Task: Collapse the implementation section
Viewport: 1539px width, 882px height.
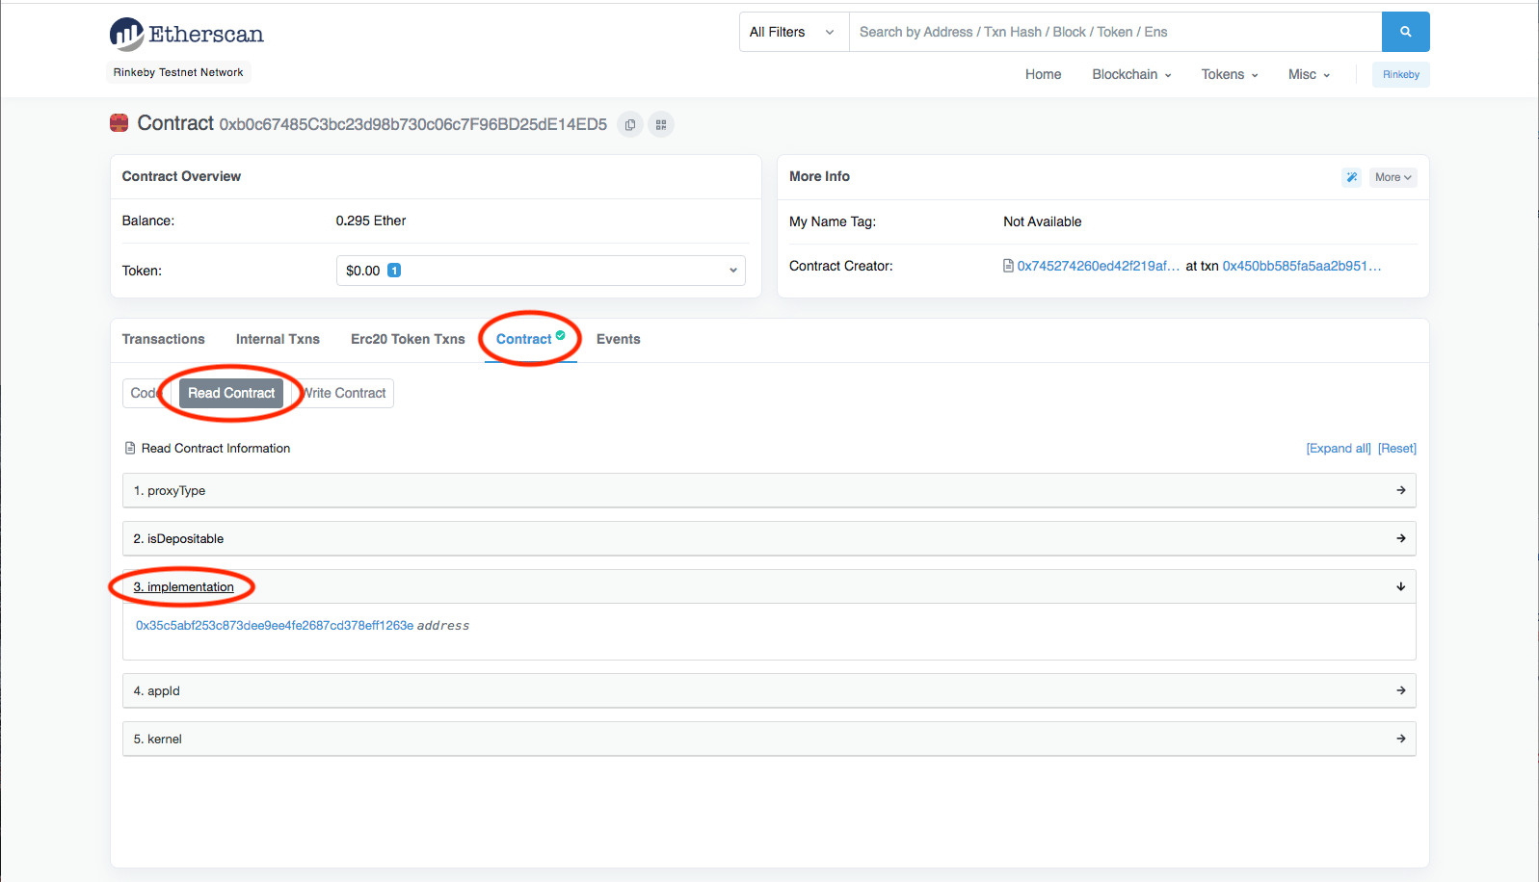Action: point(769,586)
